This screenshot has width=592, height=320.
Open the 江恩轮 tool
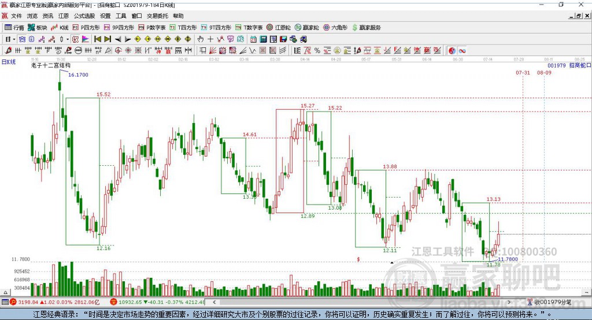click(x=279, y=28)
